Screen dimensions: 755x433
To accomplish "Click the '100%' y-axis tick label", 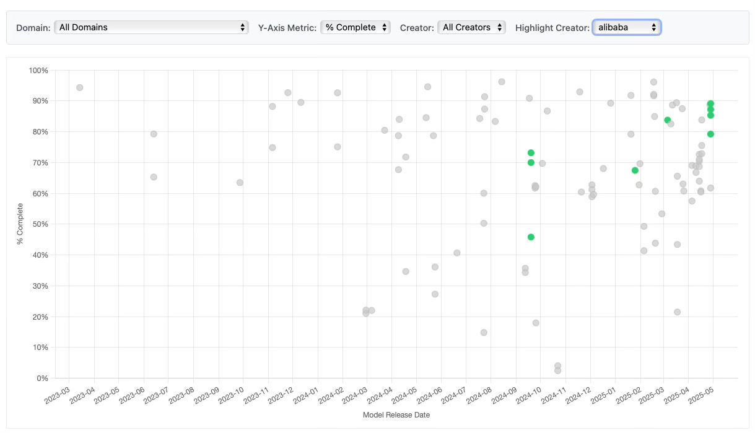I will (x=38, y=70).
